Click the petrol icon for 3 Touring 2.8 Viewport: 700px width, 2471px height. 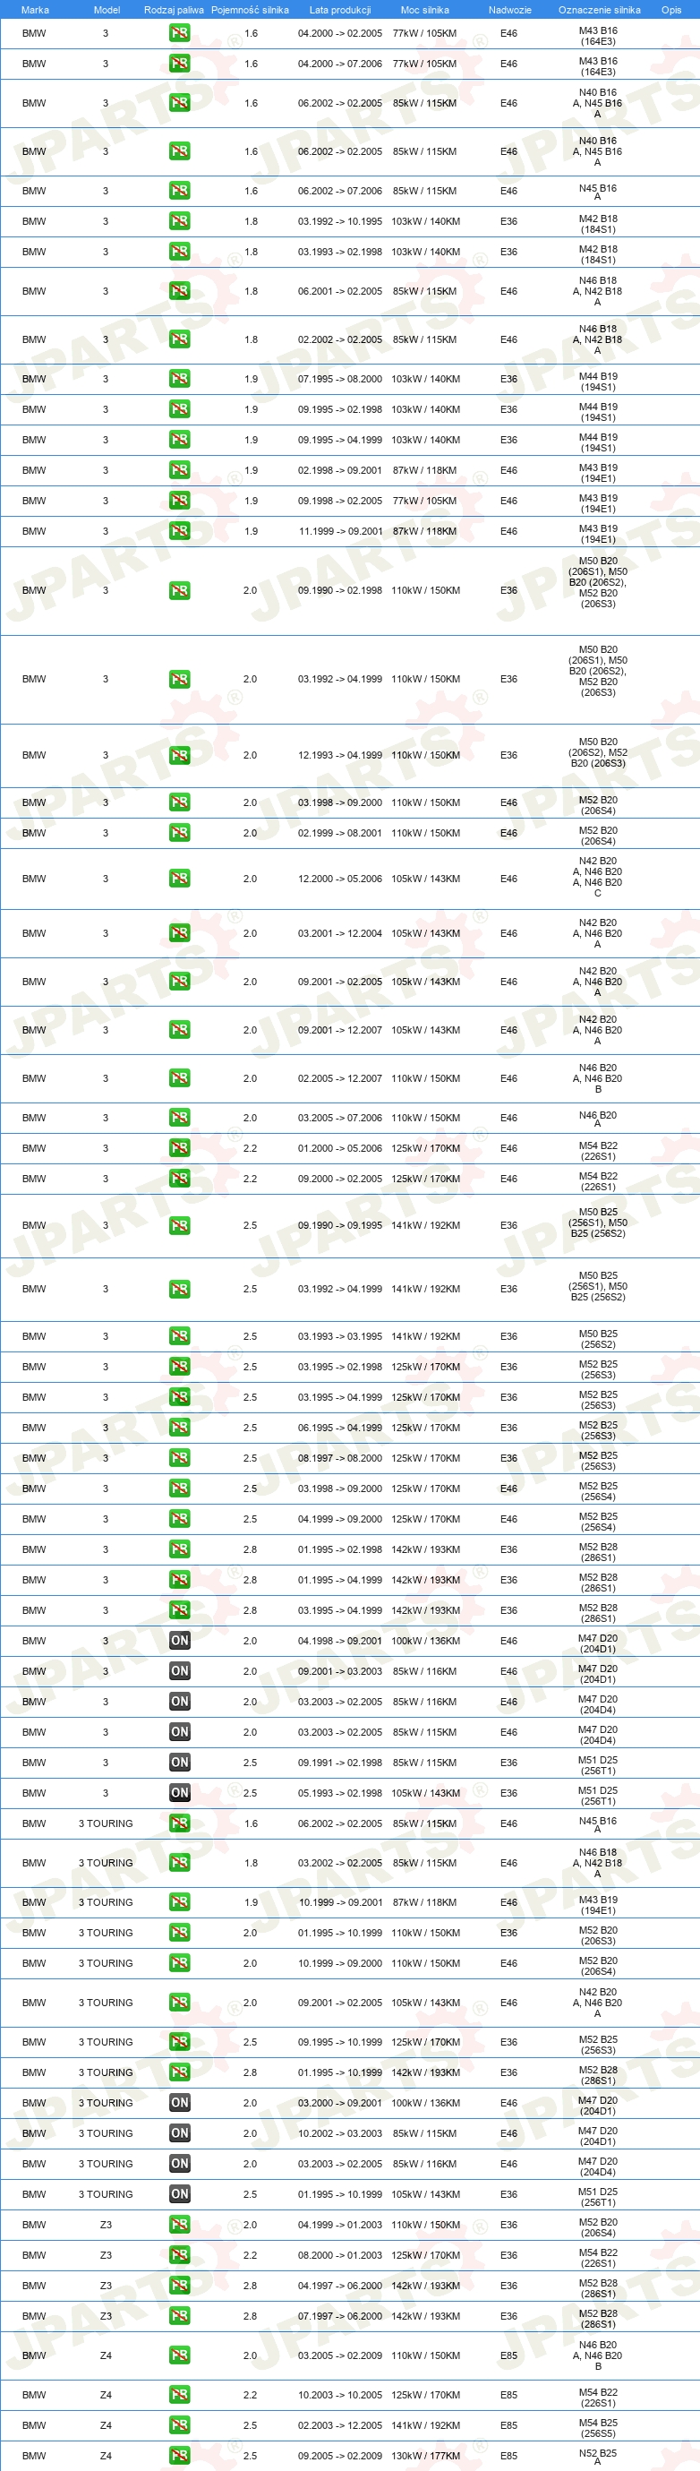click(x=179, y=2072)
